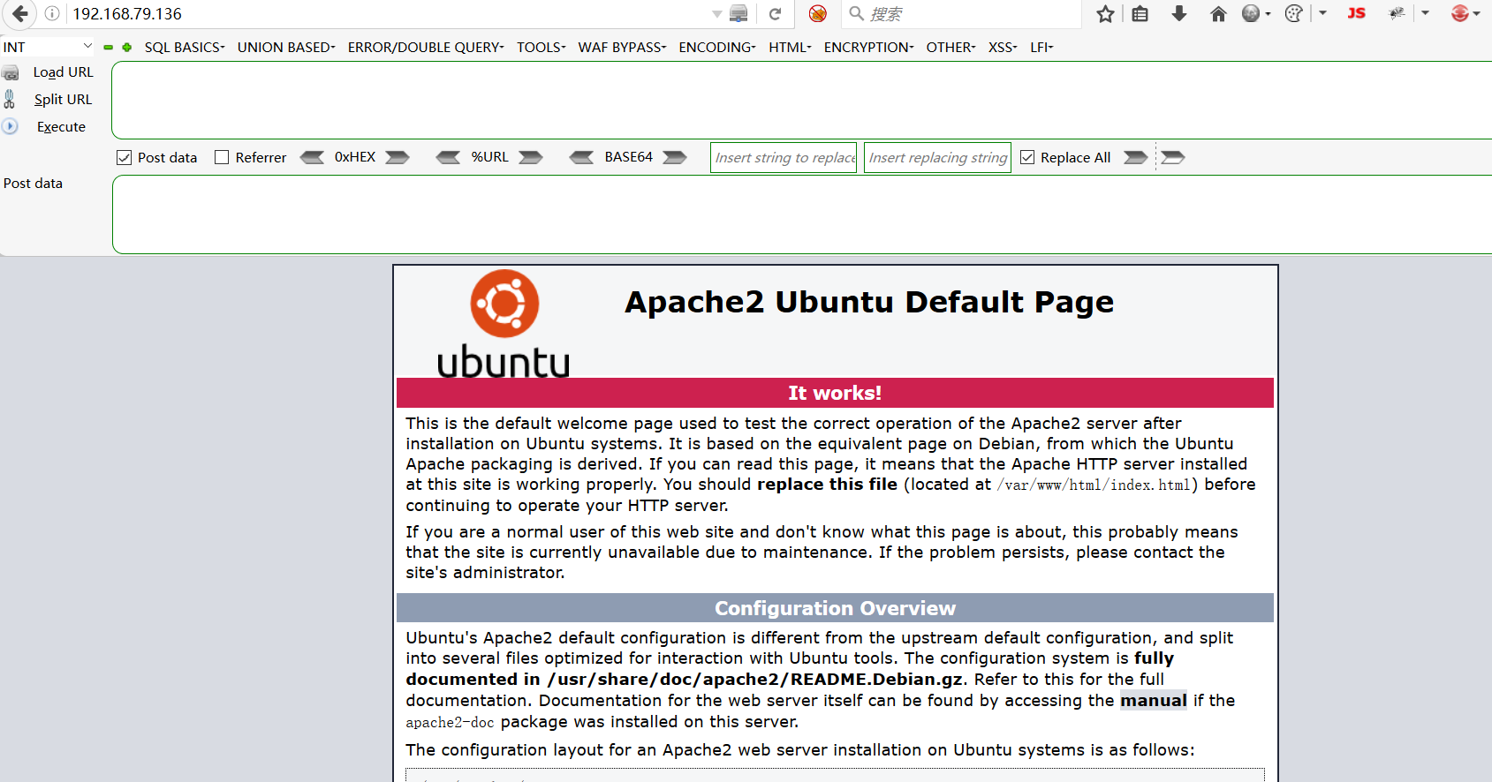Screen dimensions: 1492x782
Task: Click the Insert string to replace field
Action: 784,157
